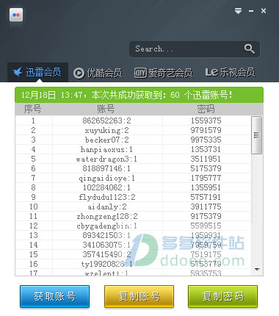Select account 357415490:2
Image resolution: width=279 pixels, height=316 pixels.
pos(106,254)
